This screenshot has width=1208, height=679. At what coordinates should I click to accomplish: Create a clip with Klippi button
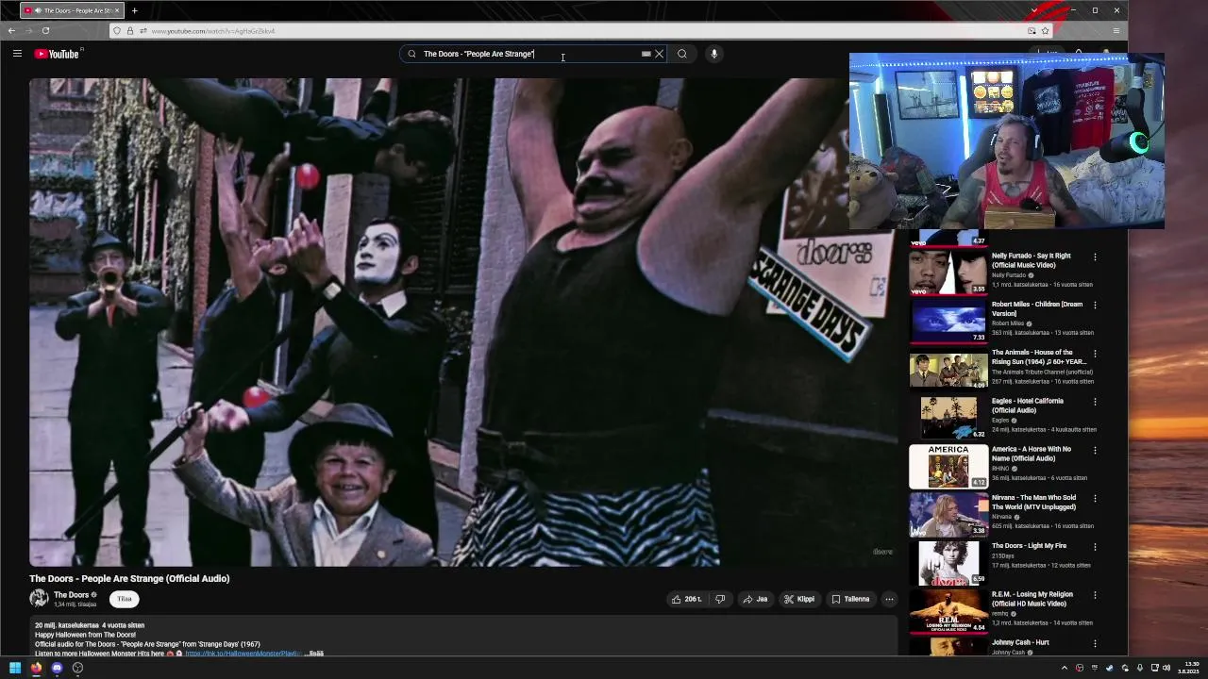click(799, 599)
